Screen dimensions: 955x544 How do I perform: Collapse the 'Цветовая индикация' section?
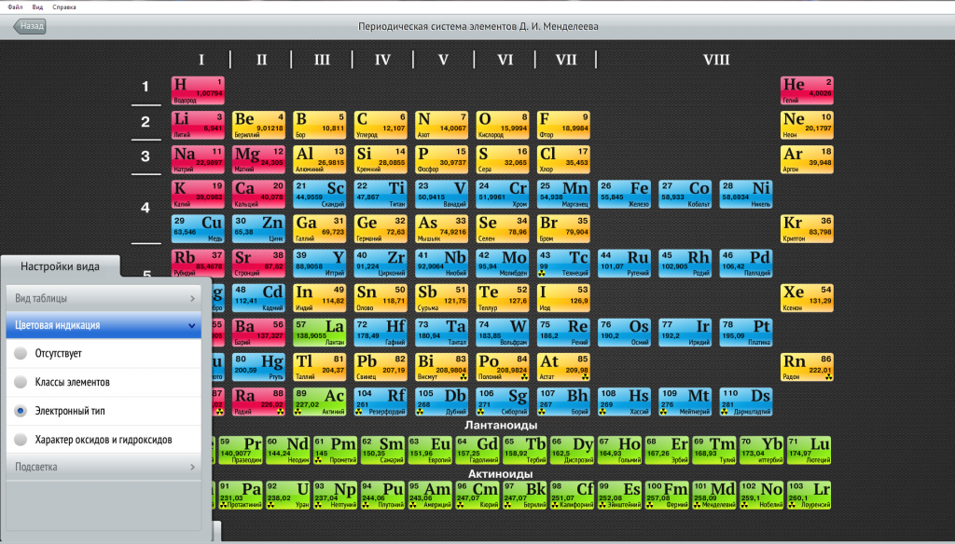click(x=103, y=326)
